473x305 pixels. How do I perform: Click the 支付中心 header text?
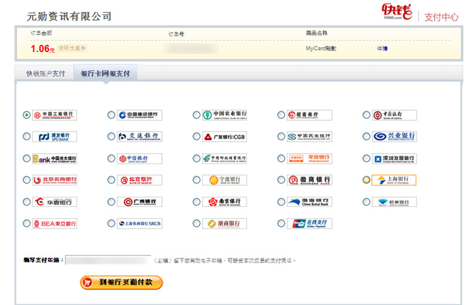(441, 17)
